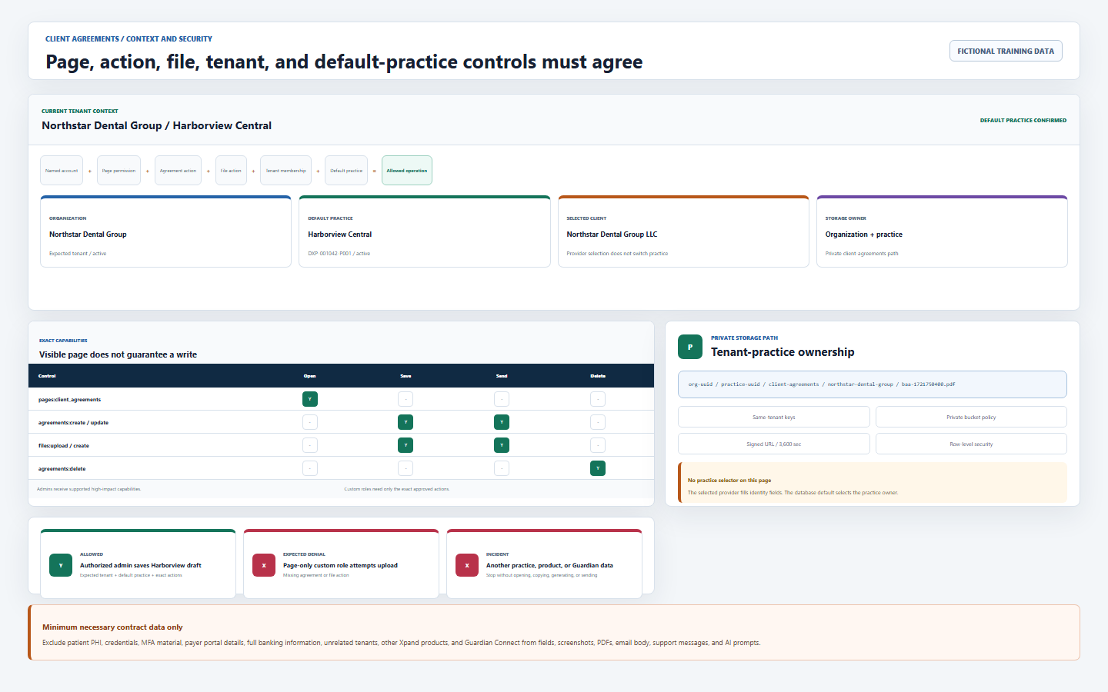The height and width of the screenshot is (692, 1108).
Task: Click the Same tenant keys tile
Action: click(x=774, y=417)
